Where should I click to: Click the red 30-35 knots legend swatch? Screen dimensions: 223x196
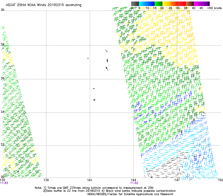point(182,4)
